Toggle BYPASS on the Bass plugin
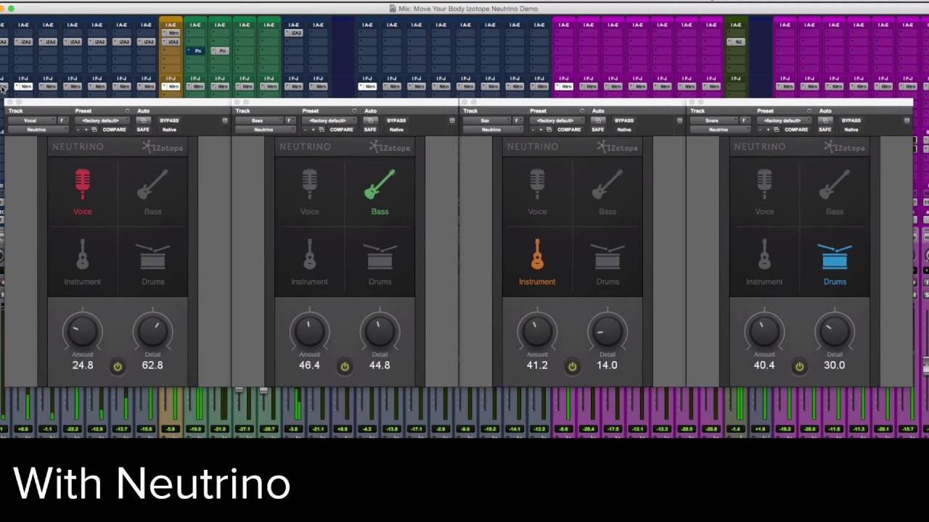Screen dimensions: 929x522 pyautogui.click(x=396, y=120)
